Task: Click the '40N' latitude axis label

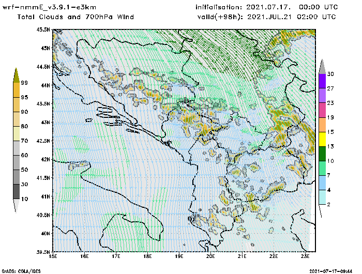Action: pos(46,233)
